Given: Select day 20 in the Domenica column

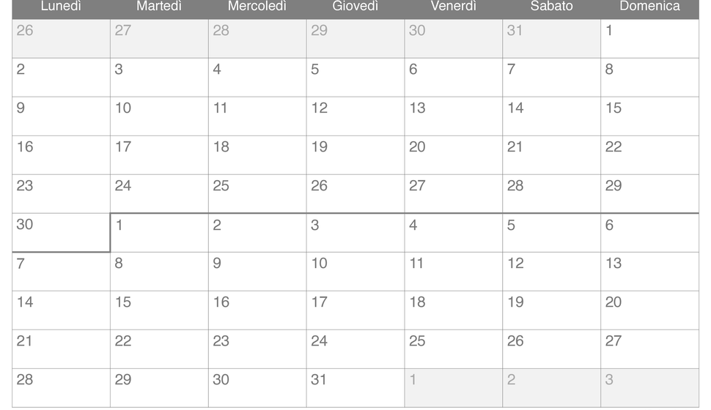Looking at the screenshot, I should pos(649,310).
